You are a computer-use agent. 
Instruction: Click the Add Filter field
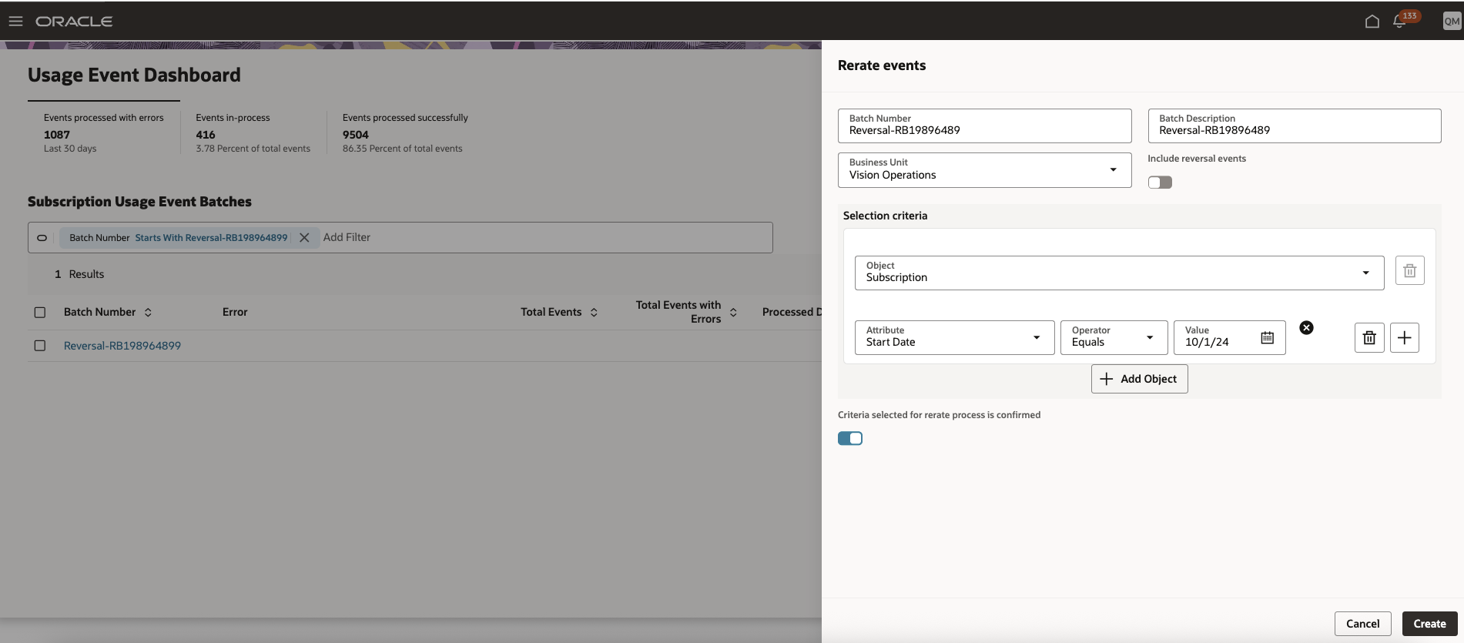pos(347,237)
